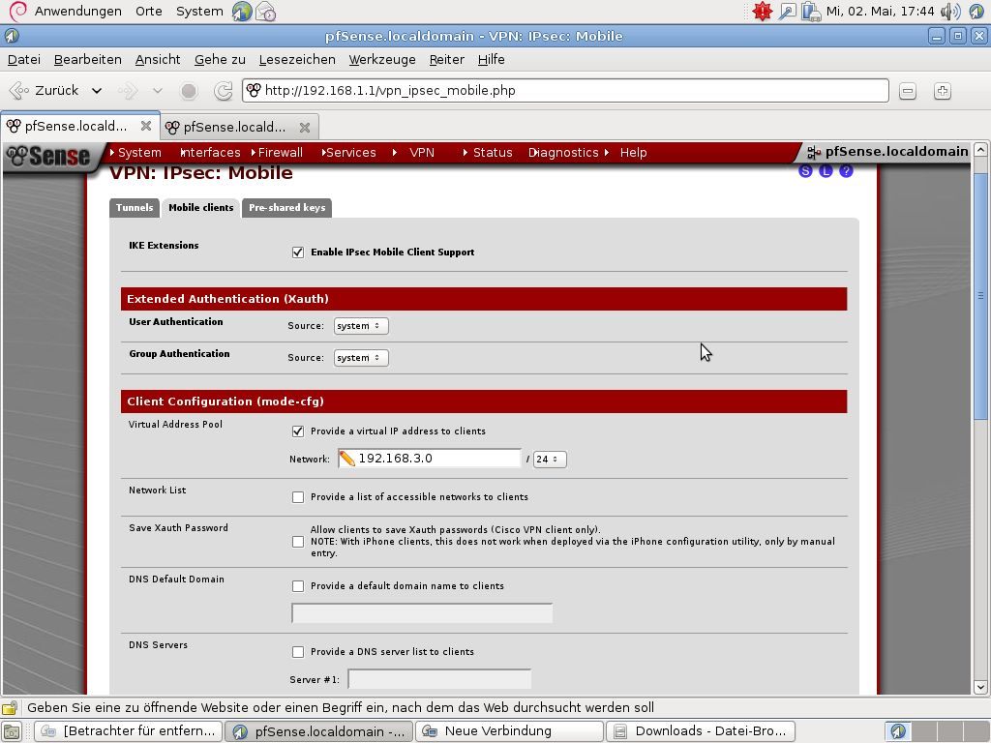Viewport: 991px width, 743px height.
Task: Toggle Provide a virtual IP address checkbox
Action: pyautogui.click(x=298, y=431)
